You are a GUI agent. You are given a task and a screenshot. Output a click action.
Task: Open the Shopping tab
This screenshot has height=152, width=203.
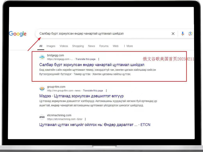tap(78, 46)
